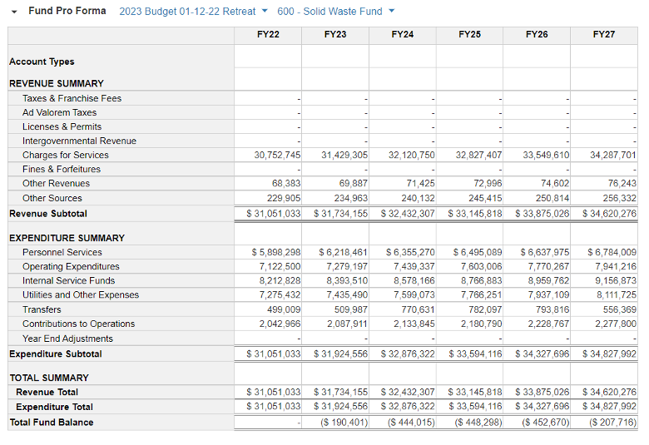Collapse the Fund Pro Forma panel arrow
Viewport: 649px width, 445px height.
pyautogui.click(x=15, y=12)
